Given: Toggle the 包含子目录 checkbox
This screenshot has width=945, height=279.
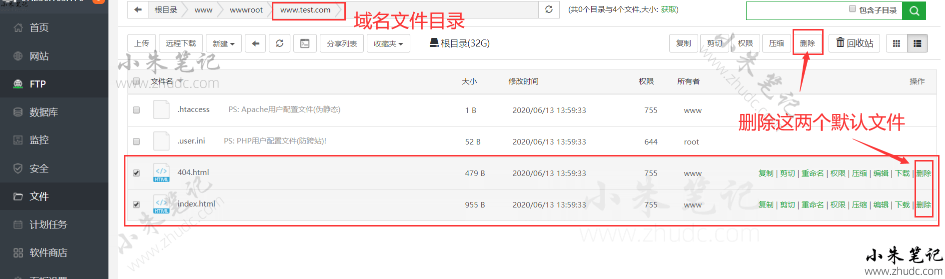Looking at the screenshot, I should [x=853, y=8].
